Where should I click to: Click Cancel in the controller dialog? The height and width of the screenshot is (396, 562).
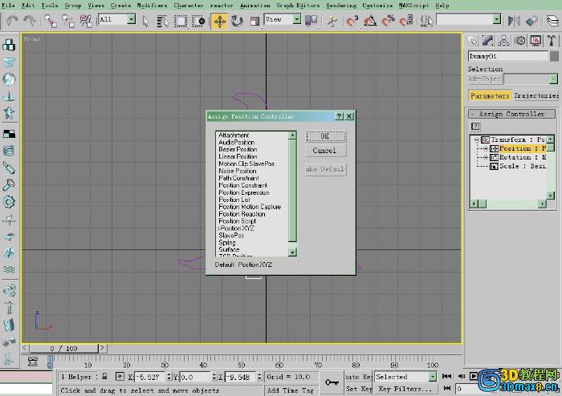click(x=325, y=151)
